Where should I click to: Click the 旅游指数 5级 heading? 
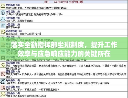[13, 87]
